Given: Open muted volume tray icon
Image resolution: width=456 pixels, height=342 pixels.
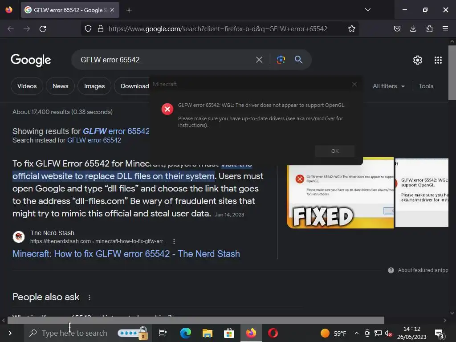Looking at the screenshot, I should (x=388, y=333).
